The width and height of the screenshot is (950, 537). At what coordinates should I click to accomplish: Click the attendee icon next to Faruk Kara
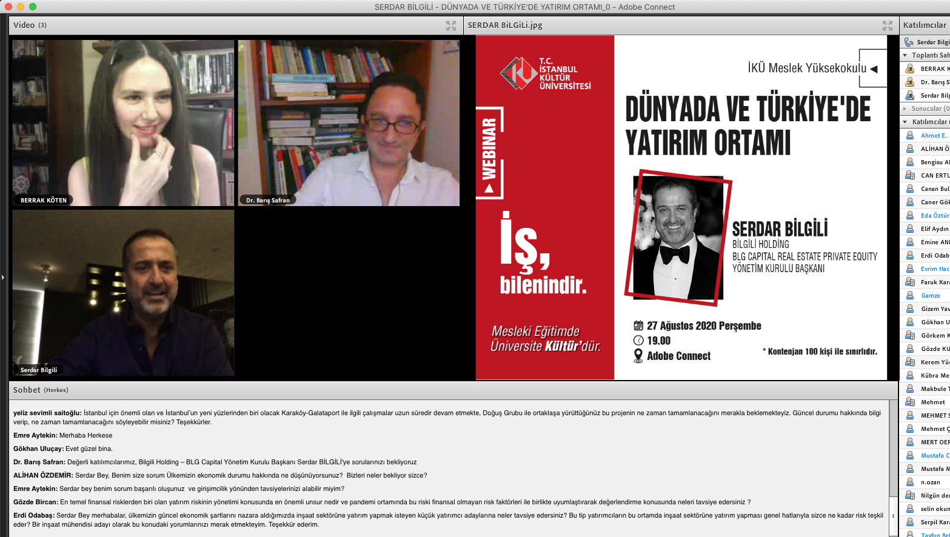909,282
